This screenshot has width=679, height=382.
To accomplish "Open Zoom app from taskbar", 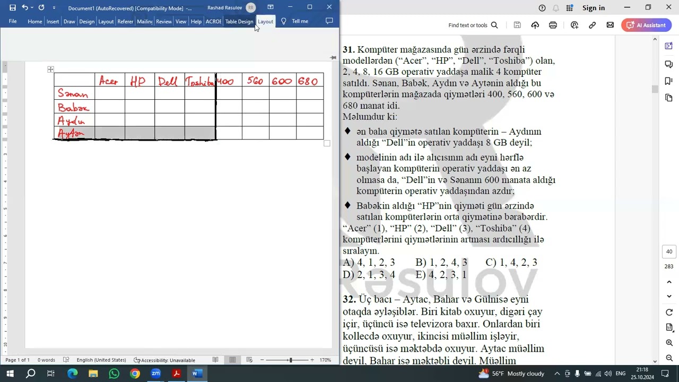I will click(x=156, y=374).
